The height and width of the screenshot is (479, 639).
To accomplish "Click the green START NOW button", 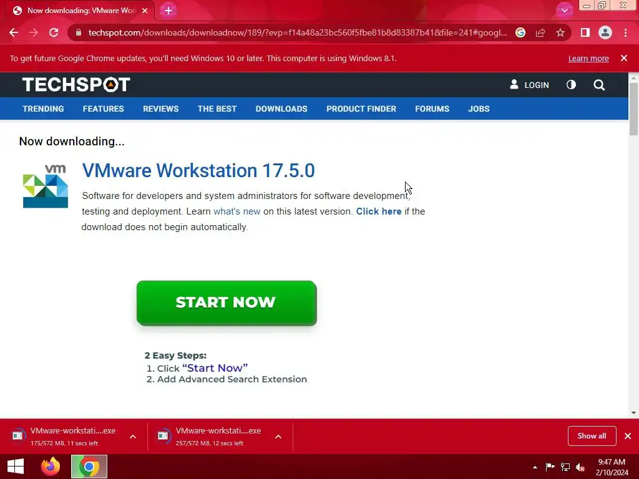I will [x=227, y=302].
